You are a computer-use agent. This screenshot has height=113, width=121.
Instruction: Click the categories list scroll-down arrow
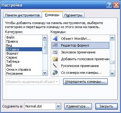45,73
